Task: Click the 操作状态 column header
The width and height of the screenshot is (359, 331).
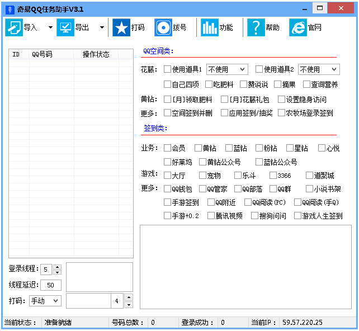Action: click(x=96, y=54)
